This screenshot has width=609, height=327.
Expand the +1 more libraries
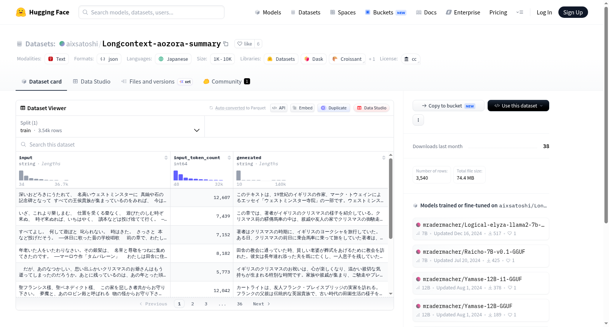[x=372, y=59]
